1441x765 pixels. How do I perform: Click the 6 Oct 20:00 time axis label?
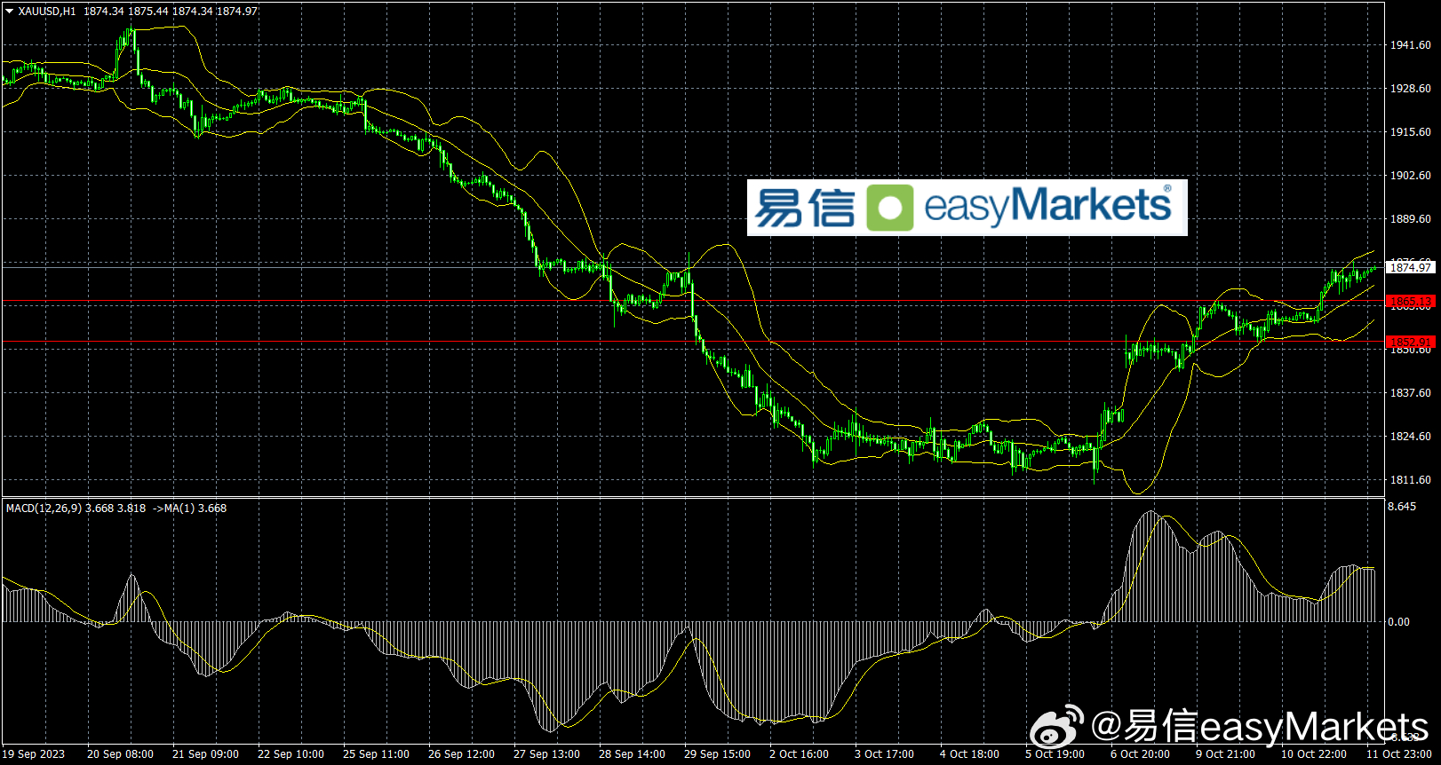[1140, 754]
